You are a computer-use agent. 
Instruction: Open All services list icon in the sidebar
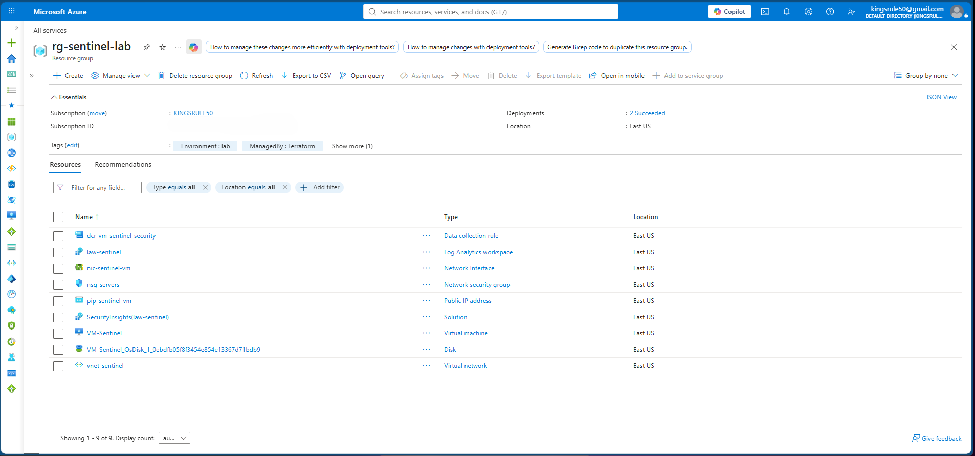pyautogui.click(x=11, y=90)
